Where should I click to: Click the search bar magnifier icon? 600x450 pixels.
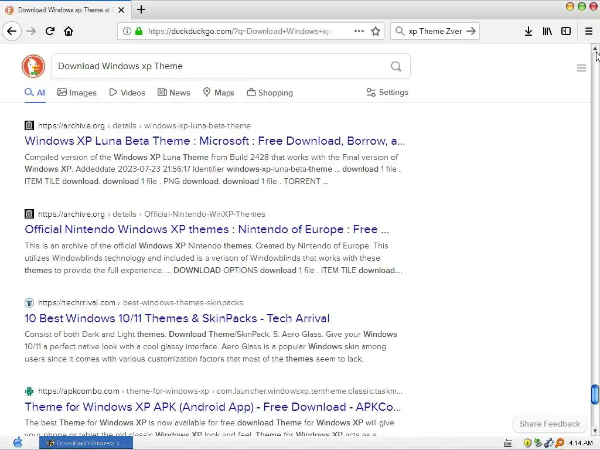(400, 31)
